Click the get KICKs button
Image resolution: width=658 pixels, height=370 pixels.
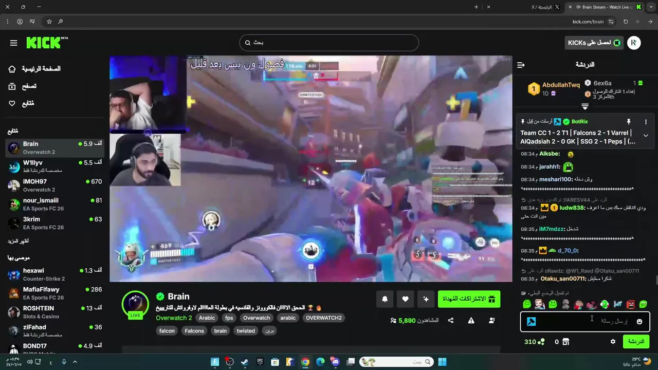(x=594, y=43)
